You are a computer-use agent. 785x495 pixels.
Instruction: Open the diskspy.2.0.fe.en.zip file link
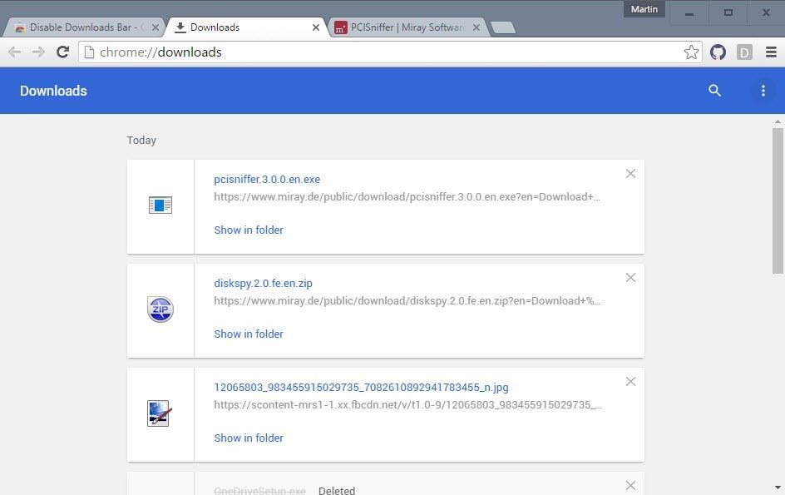(263, 284)
